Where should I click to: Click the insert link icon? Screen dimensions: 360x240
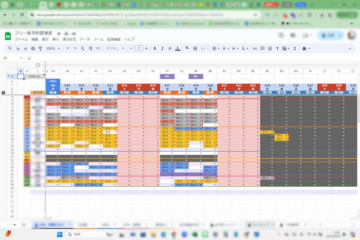click(255, 48)
